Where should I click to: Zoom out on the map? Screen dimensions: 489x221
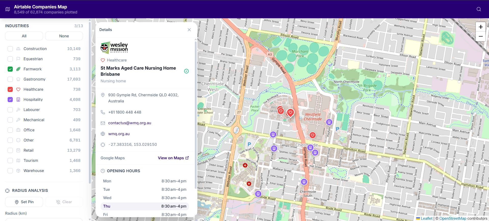click(481, 36)
